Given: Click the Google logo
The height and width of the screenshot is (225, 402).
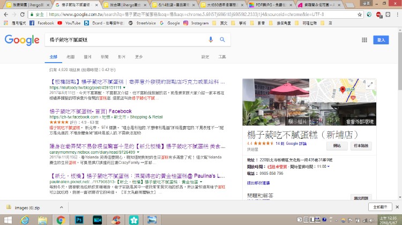Looking at the screenshot, I should pos(22,40).
